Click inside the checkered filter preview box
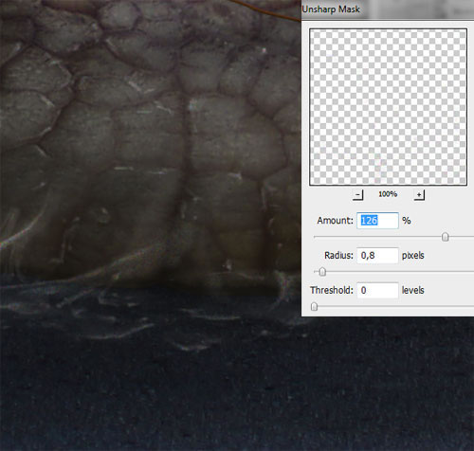474x451 pixels. tap(388, 107)
